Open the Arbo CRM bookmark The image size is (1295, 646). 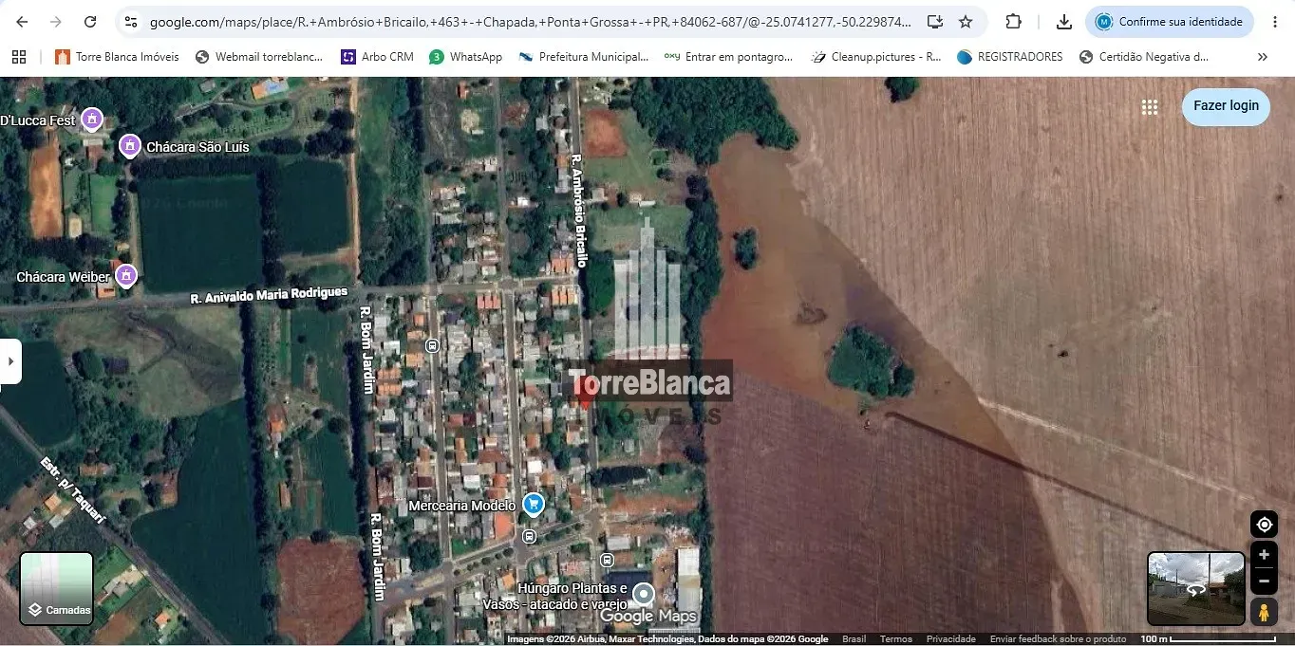(378, 57)
